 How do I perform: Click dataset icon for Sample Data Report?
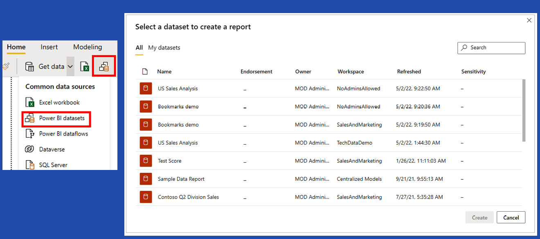point(146,179)
